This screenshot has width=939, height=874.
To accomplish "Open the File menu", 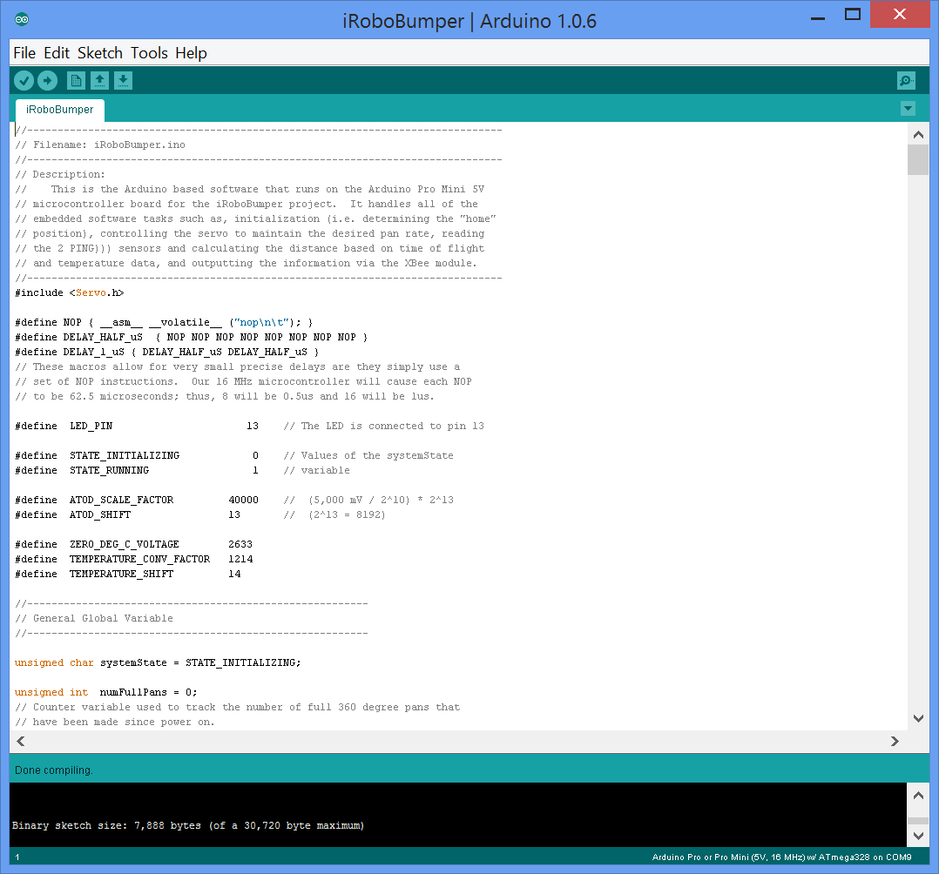I will [x=24, y=53].
